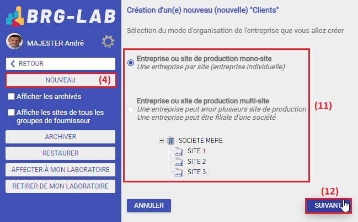Image resolution: width=358 pixels, height=222 pixels.
Task: Select the SITE 1 factory icon
Action: point(179,151)
